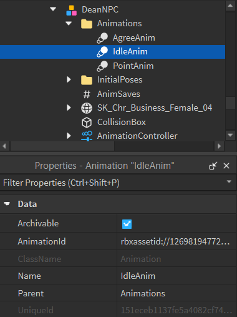Select the AnimationController label
Image resolution: width=237 pixels, height=317 pixels.
pyautogui.click(x=137, y=136)
